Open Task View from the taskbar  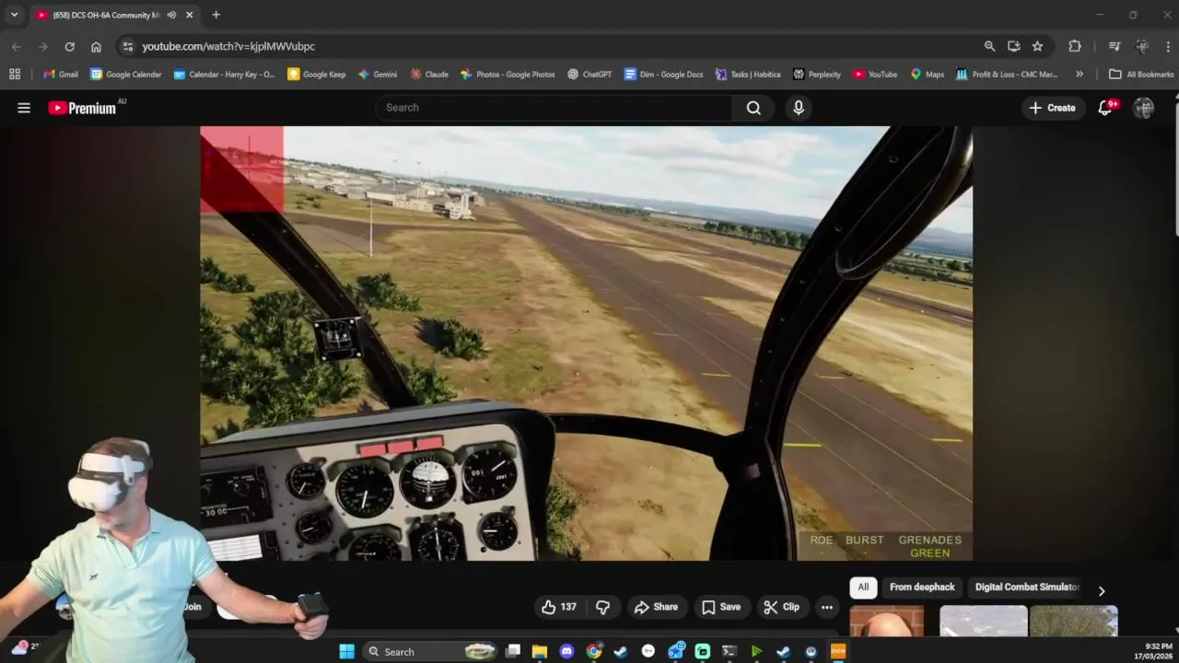coord(513,651)
